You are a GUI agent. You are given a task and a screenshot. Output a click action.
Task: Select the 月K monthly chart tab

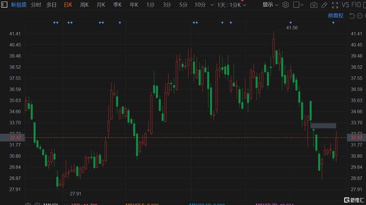point(101,4)
